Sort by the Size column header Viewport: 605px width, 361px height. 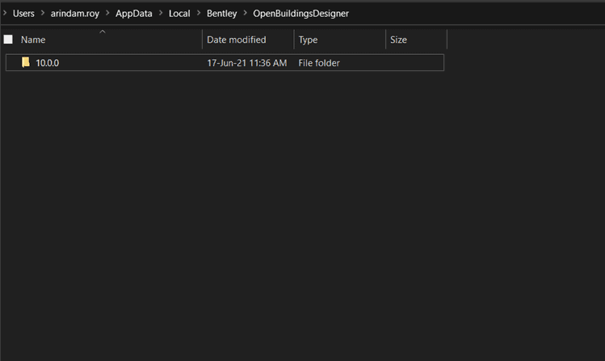[398, 40]
